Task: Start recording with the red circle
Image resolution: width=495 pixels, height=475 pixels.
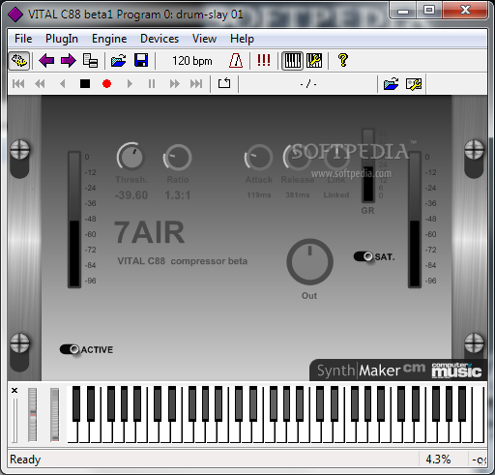Action: coord(106,84)
